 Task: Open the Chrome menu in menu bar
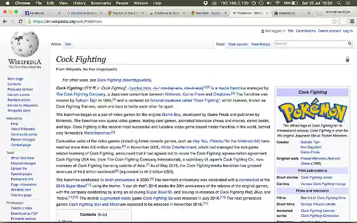(22, 3)
